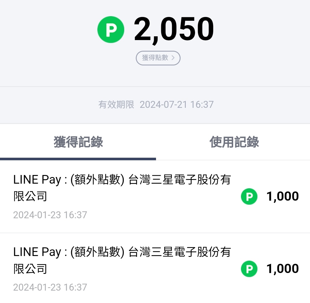Image resolution: width=310 pixels, height=303 pixels.
Task: Open the 獲得點數 button
Action: coord(158,58)
